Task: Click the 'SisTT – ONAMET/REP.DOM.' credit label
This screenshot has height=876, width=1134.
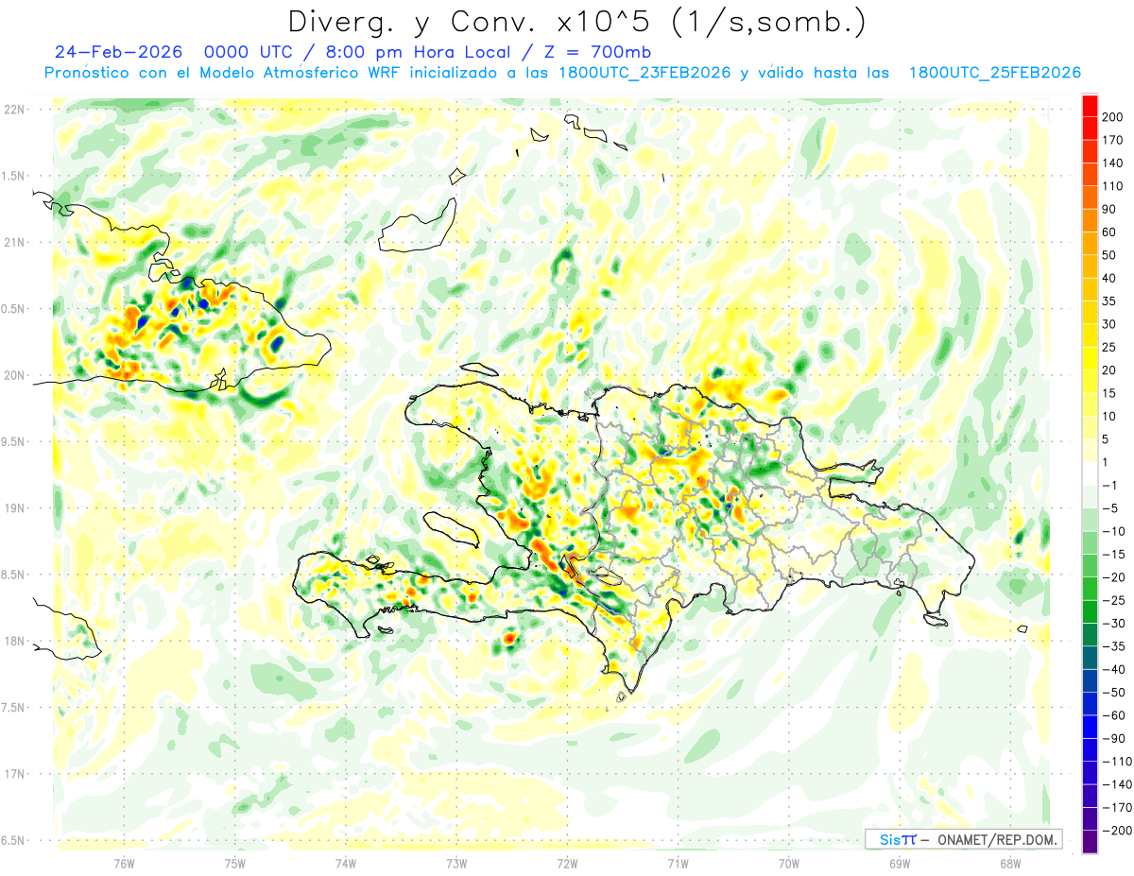Action: (x=962, y=839)
